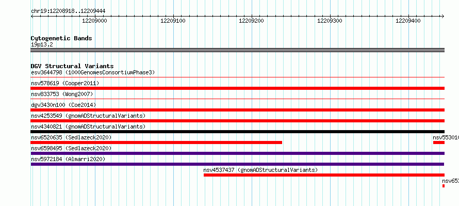The image size is (459, 206).
Task: Click the short red bar under nsv55301
Action: [x=439, y=142]
